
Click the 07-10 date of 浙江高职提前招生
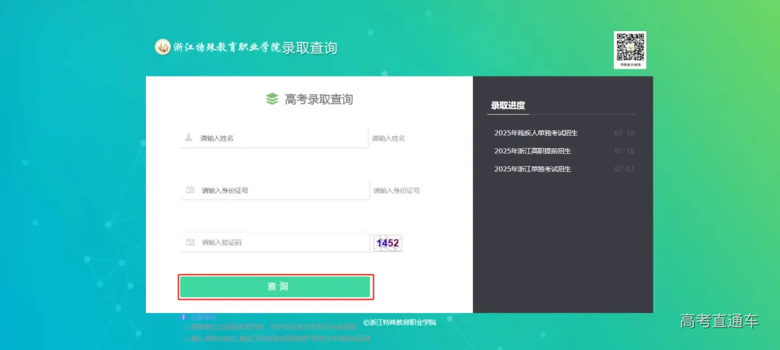[x=624, y=151]
